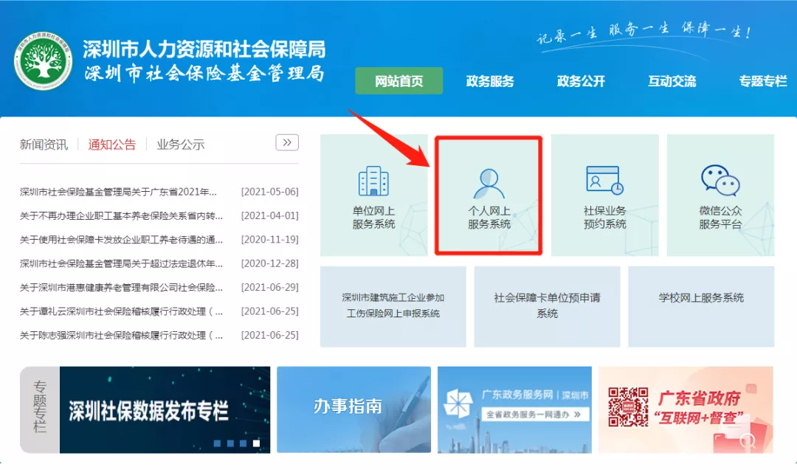797x470 pixels.
Task: Select the 社保业务预约系统 appointment icon
Action: coord(604,179)
